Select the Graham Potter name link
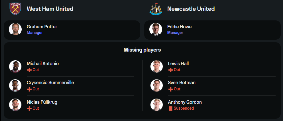The image size is (283, 121). [x=42, y=27]
